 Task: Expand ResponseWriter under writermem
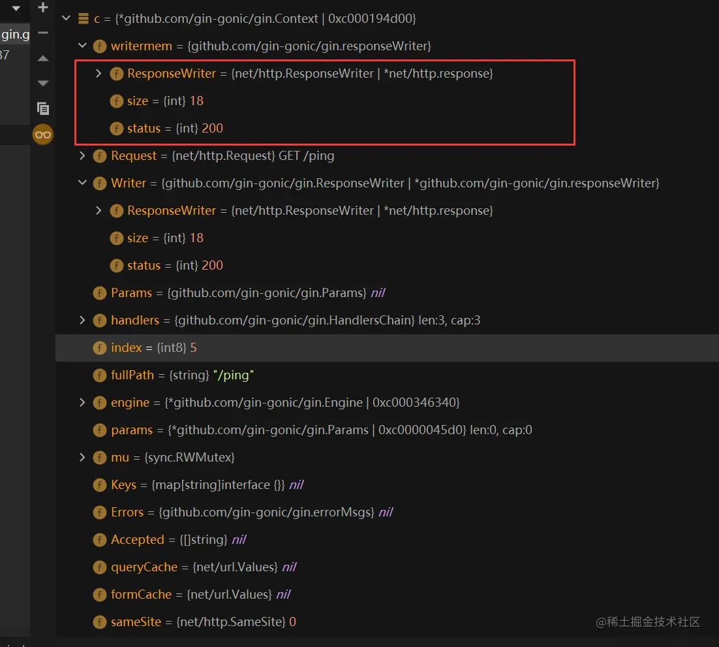99,73
